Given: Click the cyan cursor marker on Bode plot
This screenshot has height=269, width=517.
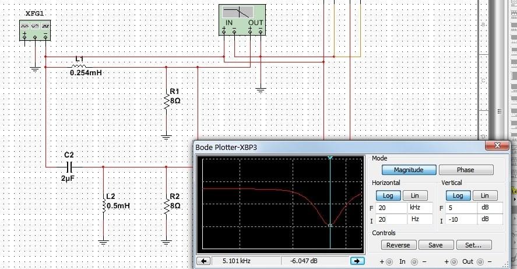Looking at the screenshot, I should pyautogui.click(x=330, y=158).
